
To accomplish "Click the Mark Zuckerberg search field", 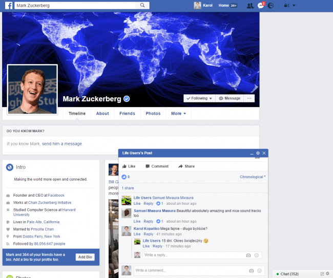I will tap(75, 5).
